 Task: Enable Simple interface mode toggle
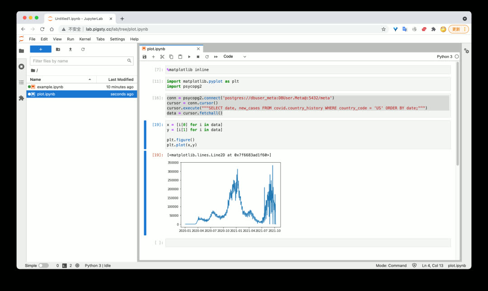[x=44, y=265]
